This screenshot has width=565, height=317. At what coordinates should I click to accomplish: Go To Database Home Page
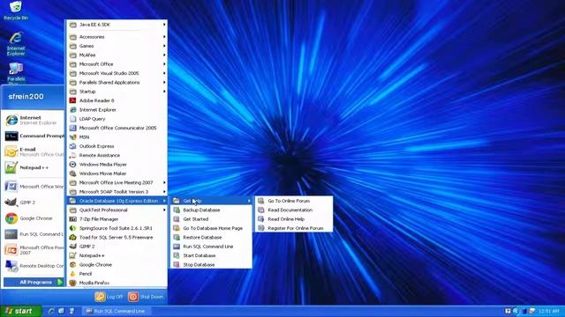pos(211,228)
